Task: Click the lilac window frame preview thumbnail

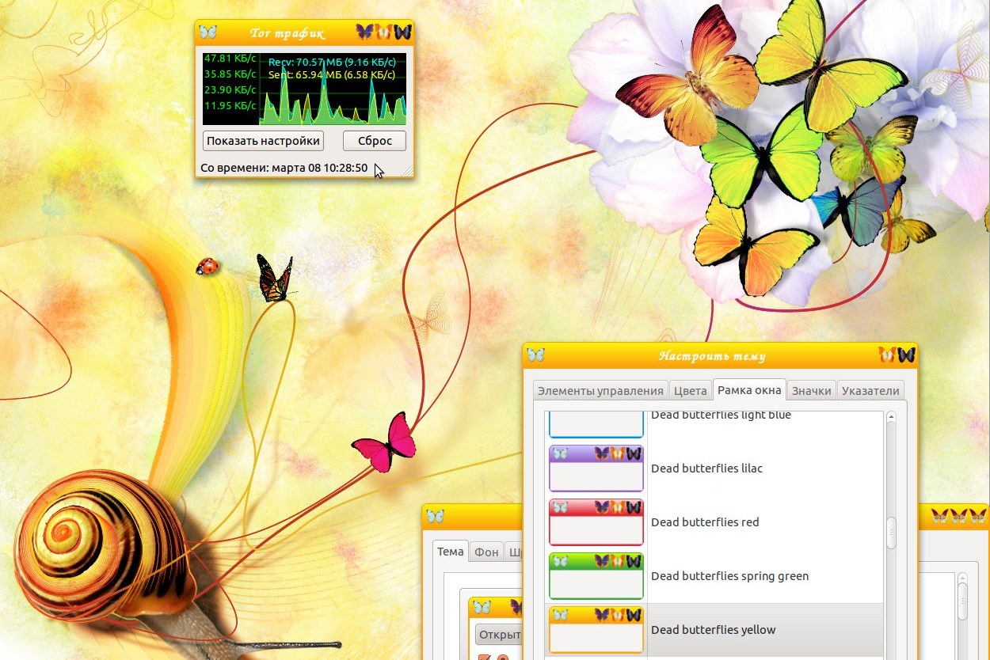Action: point(596,468)
